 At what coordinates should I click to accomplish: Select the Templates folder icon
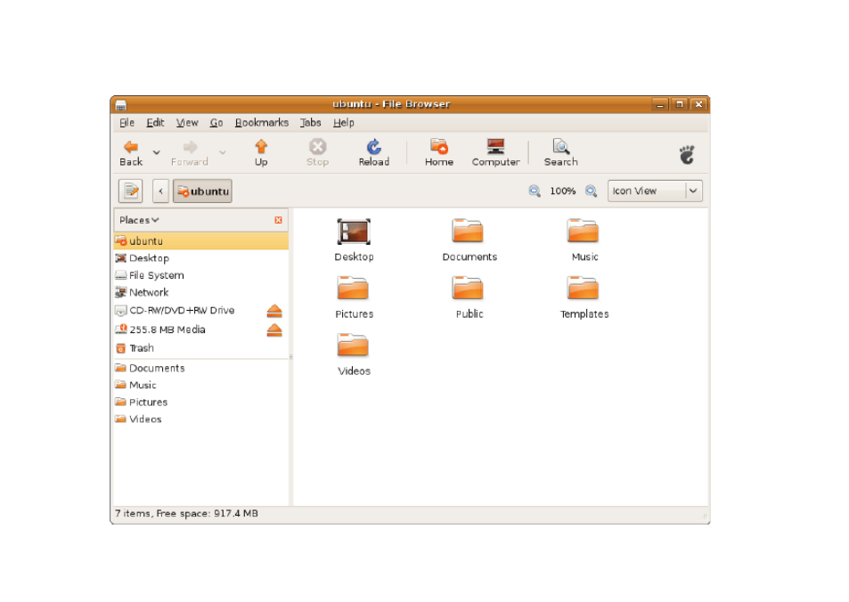584,289
